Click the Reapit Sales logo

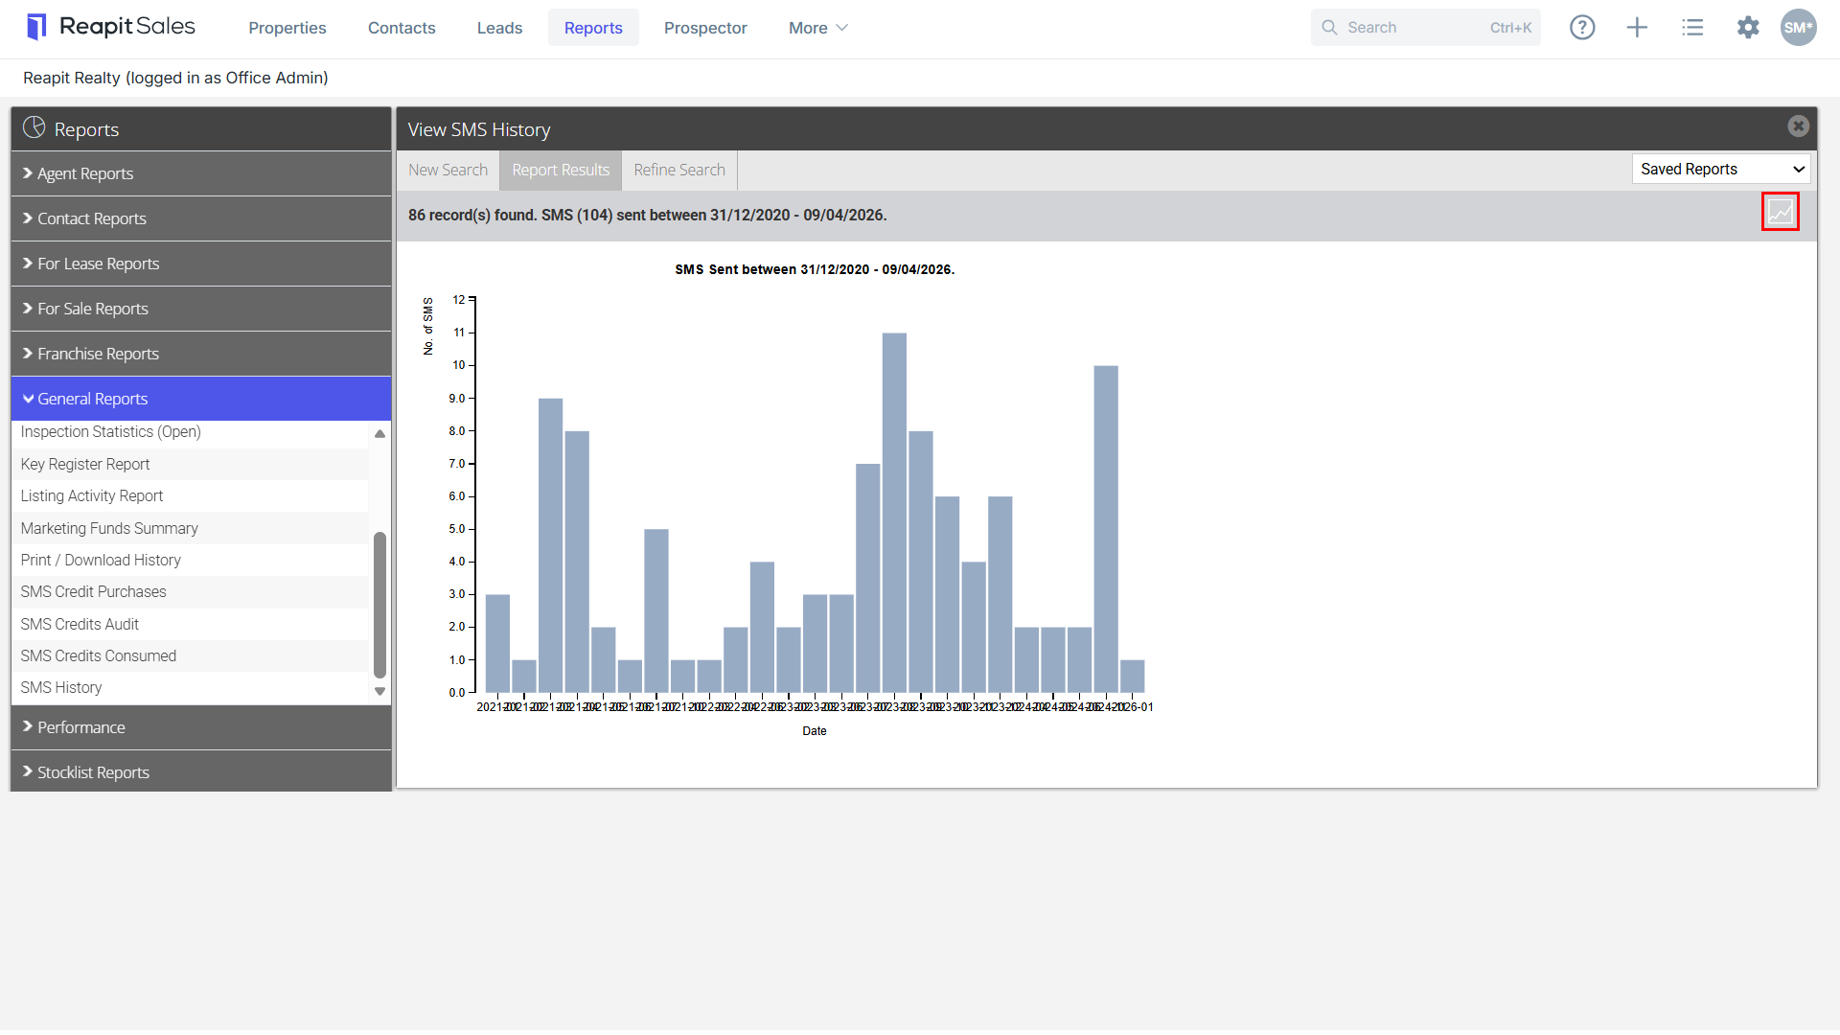click(x=111, y=27)
